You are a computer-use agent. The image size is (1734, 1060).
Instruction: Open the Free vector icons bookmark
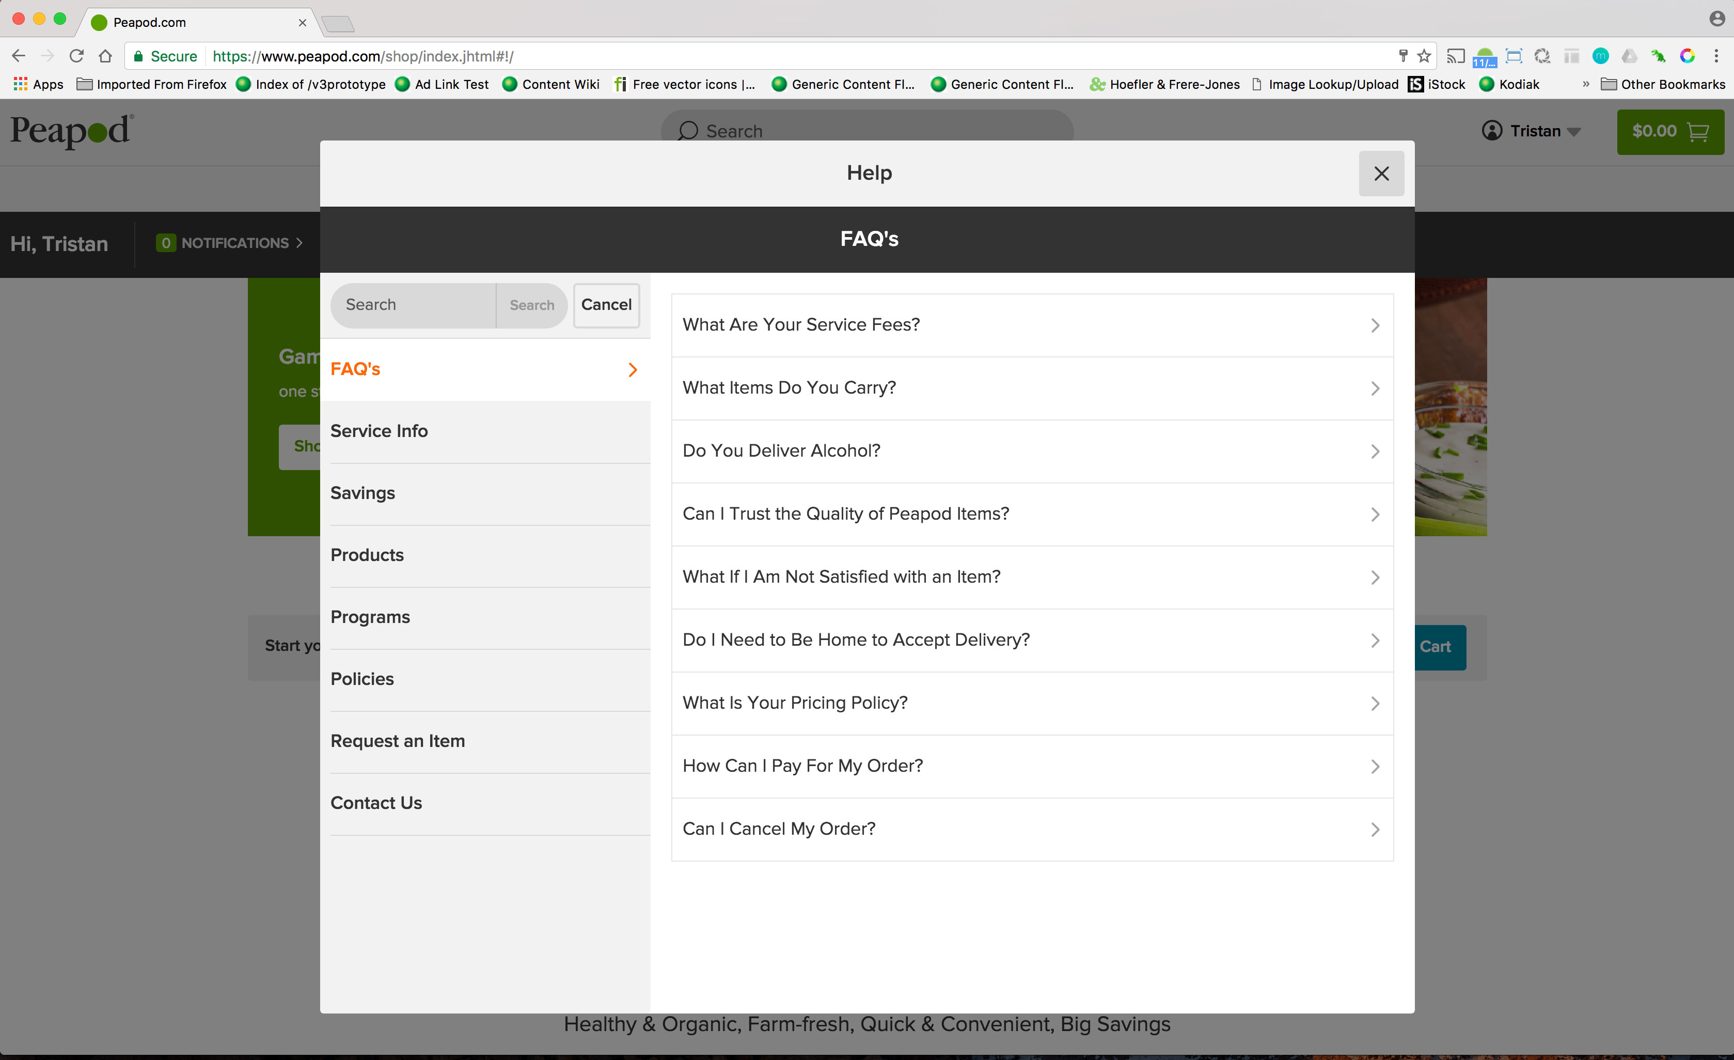click(685, 84)
